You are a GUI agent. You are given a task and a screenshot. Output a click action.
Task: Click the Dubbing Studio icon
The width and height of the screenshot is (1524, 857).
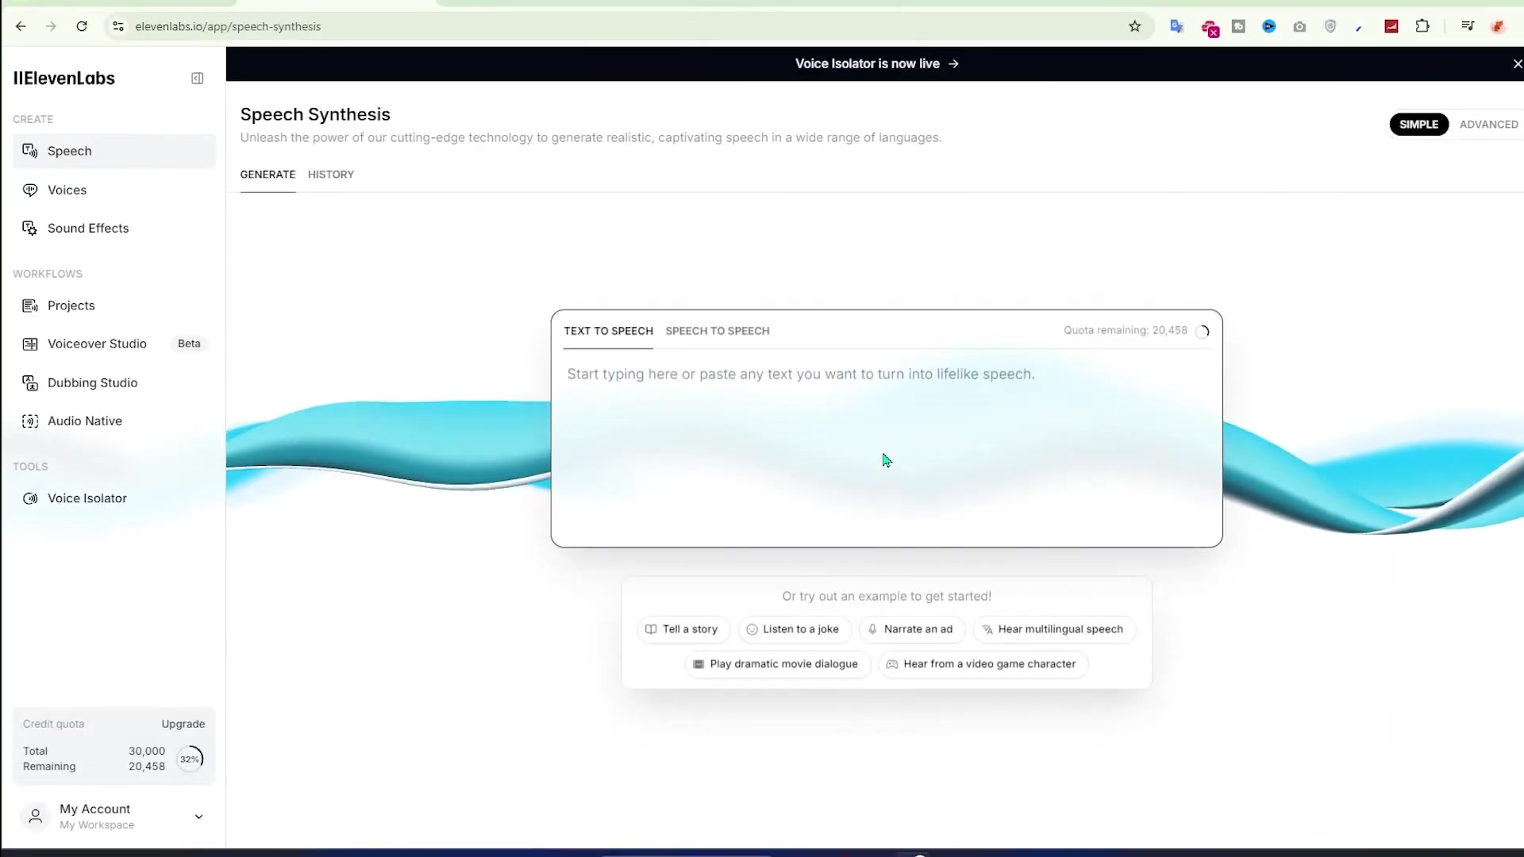tap(30, 382)
